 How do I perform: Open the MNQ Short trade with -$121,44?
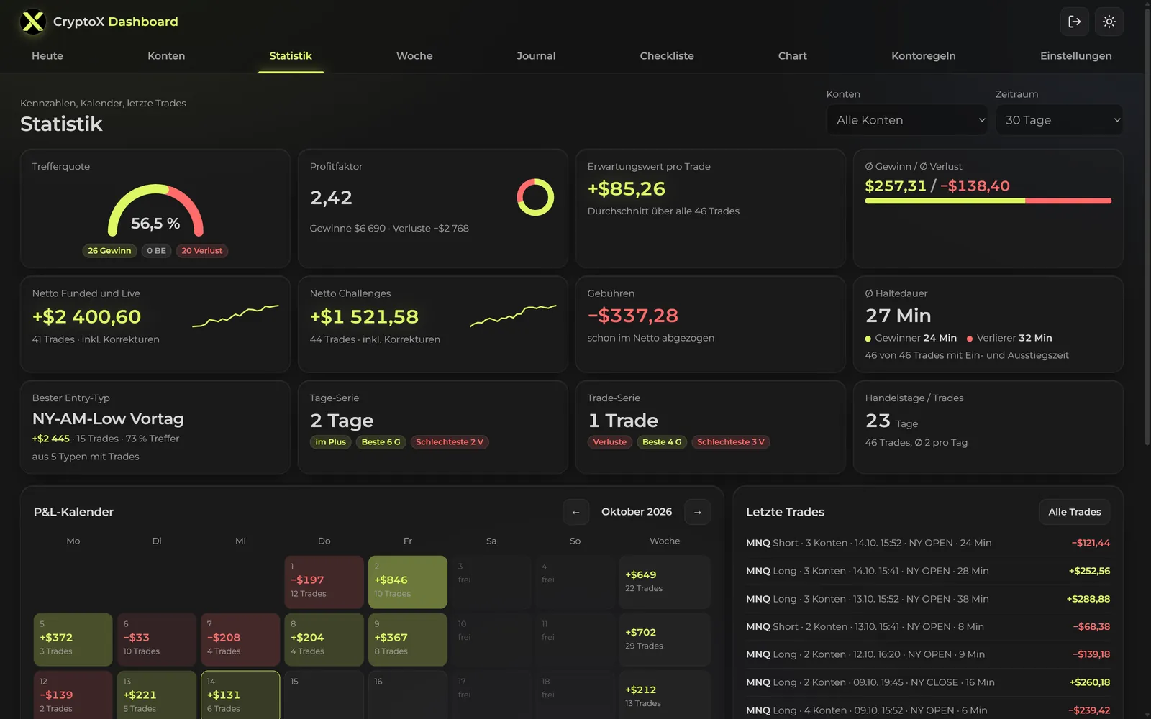tap(928, 543)
